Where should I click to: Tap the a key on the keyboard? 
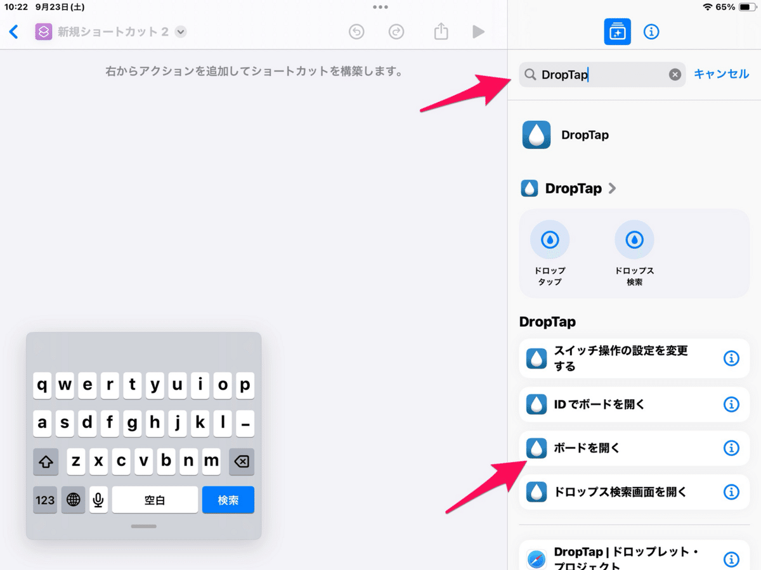pos(42,423)
